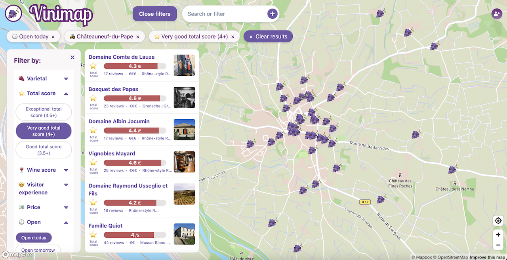Click grape marker near Route de Bédarrides label
The width and height of the screenshot is (507, 260).
click(332, 143)
